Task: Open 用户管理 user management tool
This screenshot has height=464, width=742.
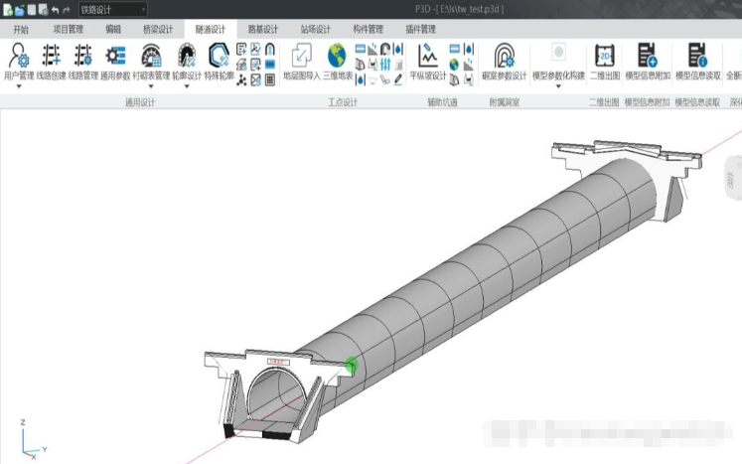Action: [x=18, y=58]
